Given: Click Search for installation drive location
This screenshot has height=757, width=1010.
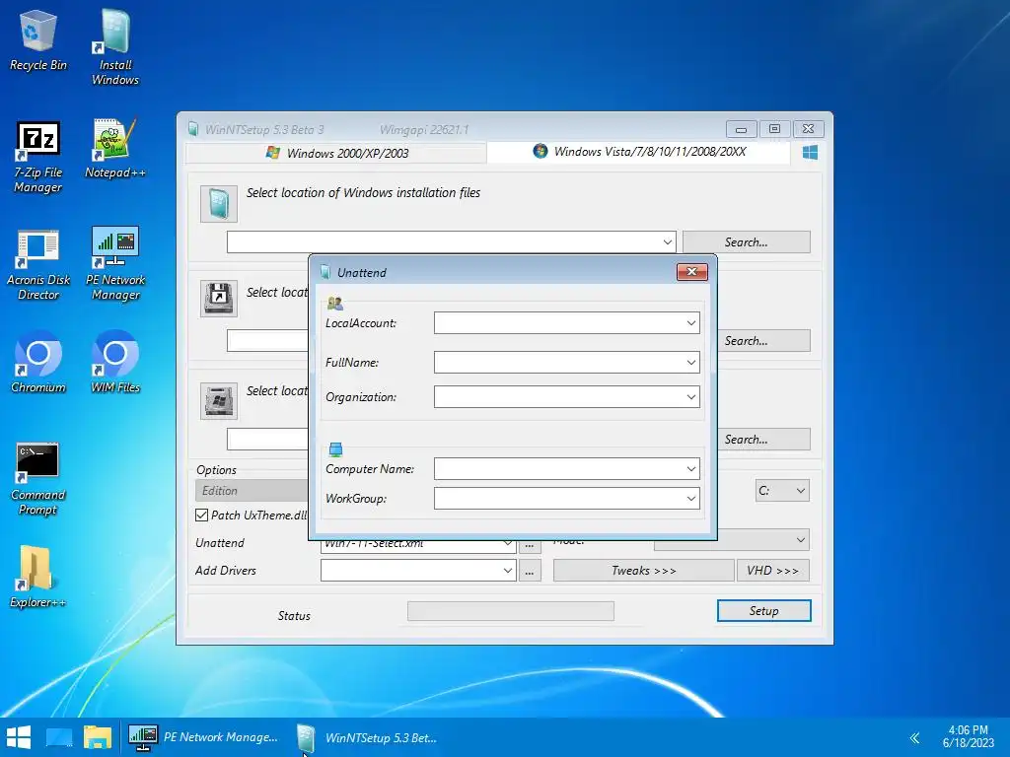Looking at the screenshot, I should (746, 439).
